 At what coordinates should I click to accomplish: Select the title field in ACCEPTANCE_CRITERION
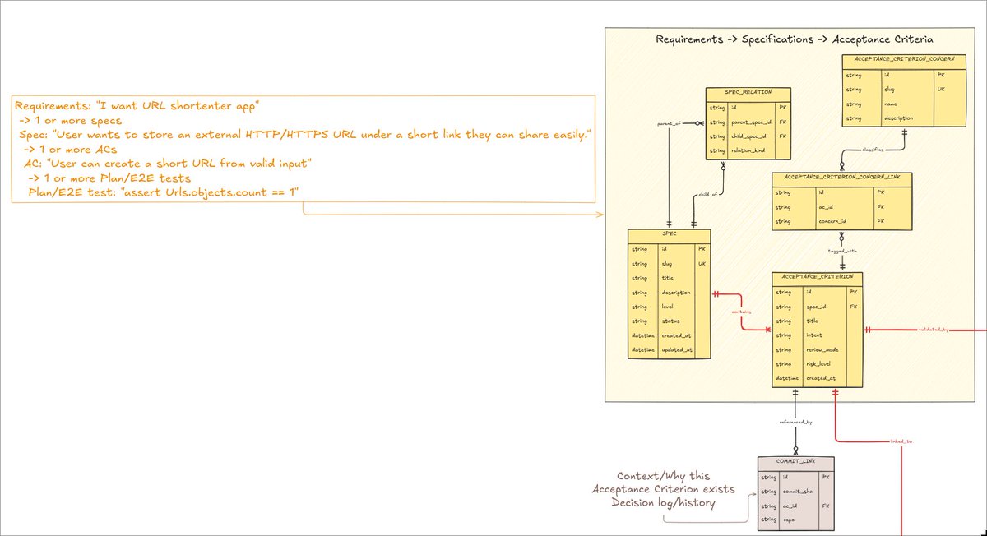[x=813, y=321]
